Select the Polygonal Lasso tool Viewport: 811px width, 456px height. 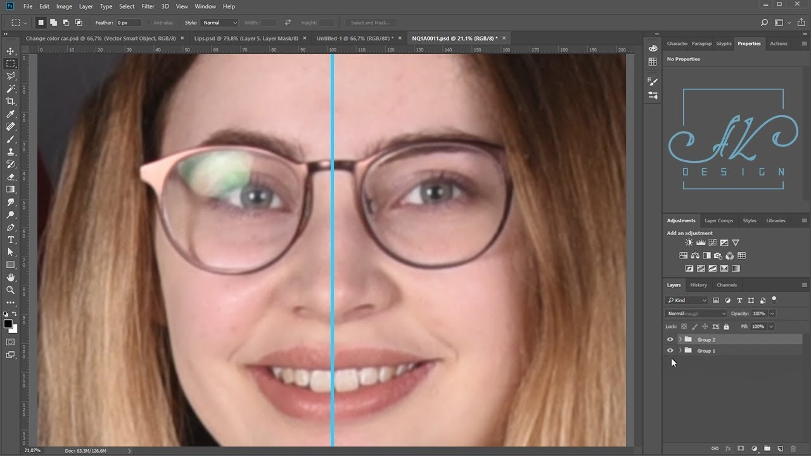click(x=10, y=76)
